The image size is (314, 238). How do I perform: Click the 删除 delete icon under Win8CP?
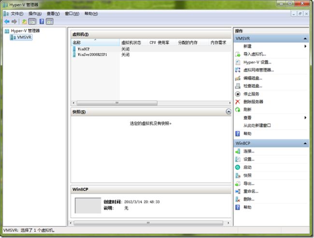pyautogui.click(x=238, y=199)
